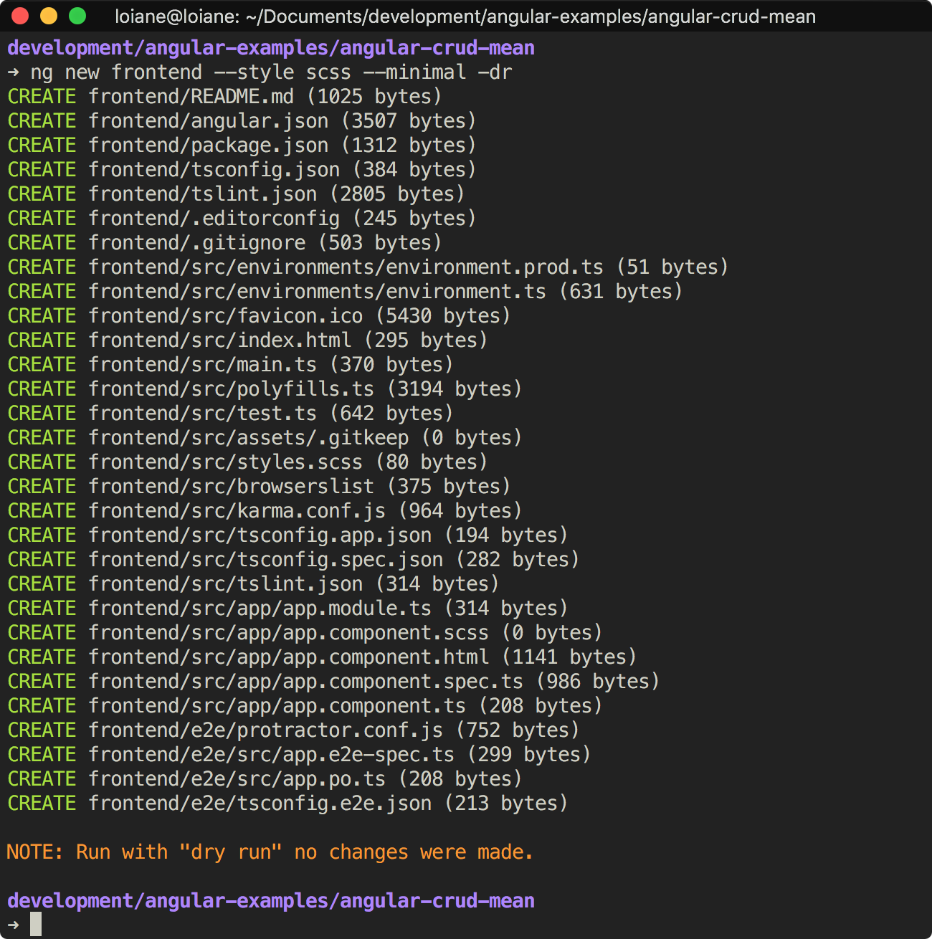
Task: Click the window title loiane@loiane path
Action: (x=465, y=16)
